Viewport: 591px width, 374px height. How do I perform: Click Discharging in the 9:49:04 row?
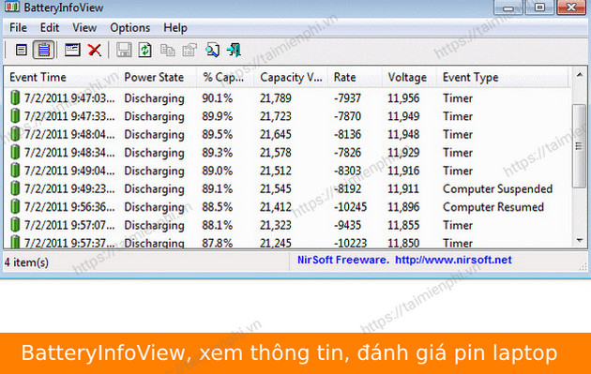pos(154,171)
